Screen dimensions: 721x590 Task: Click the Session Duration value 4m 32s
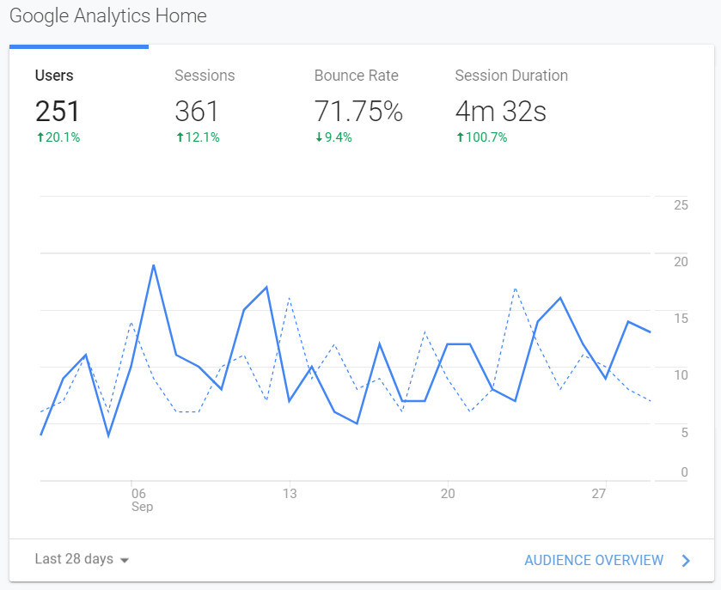pyautogui.click(x=501, y=111)
